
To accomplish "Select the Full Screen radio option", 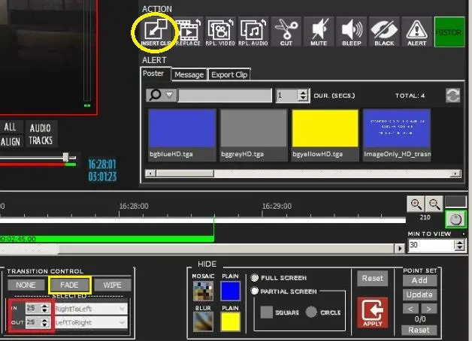I will [256, 278].
